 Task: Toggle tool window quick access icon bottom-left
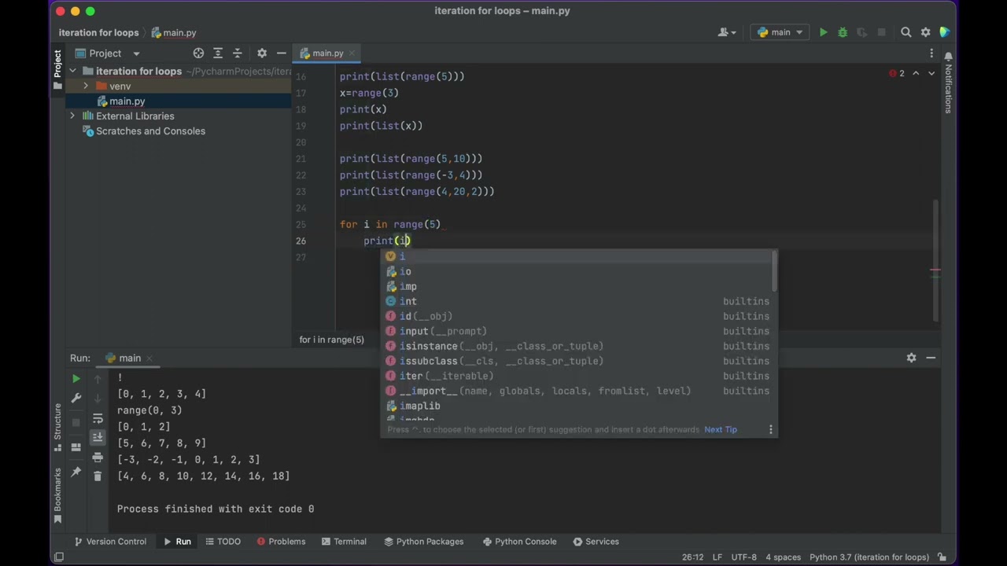pyautogui.click(x=58, y=557)
